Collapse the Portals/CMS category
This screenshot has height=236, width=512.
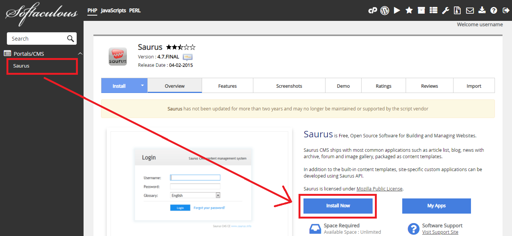(80, 54)
